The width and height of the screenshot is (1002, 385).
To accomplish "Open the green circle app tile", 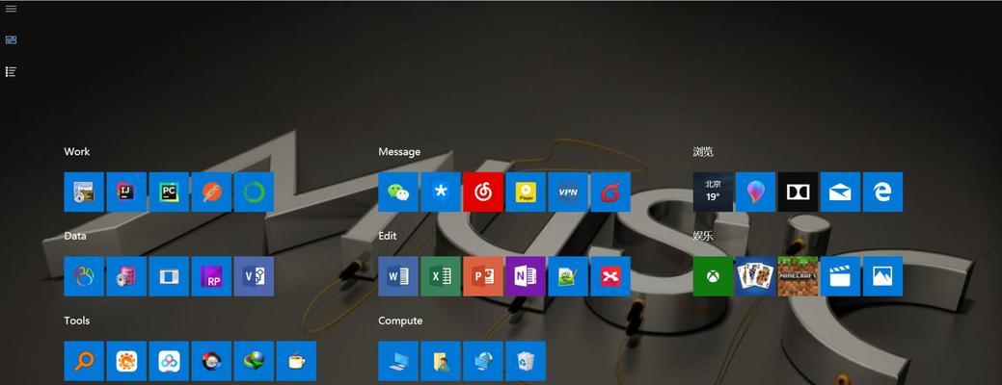I will (254, 192).
